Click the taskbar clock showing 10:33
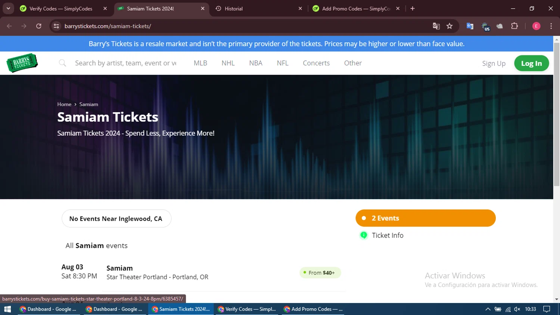This screenshot has width=560, height=315. pos(531,309)
